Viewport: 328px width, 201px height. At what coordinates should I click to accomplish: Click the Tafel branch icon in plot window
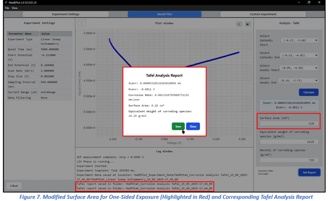tap(82, 23)
